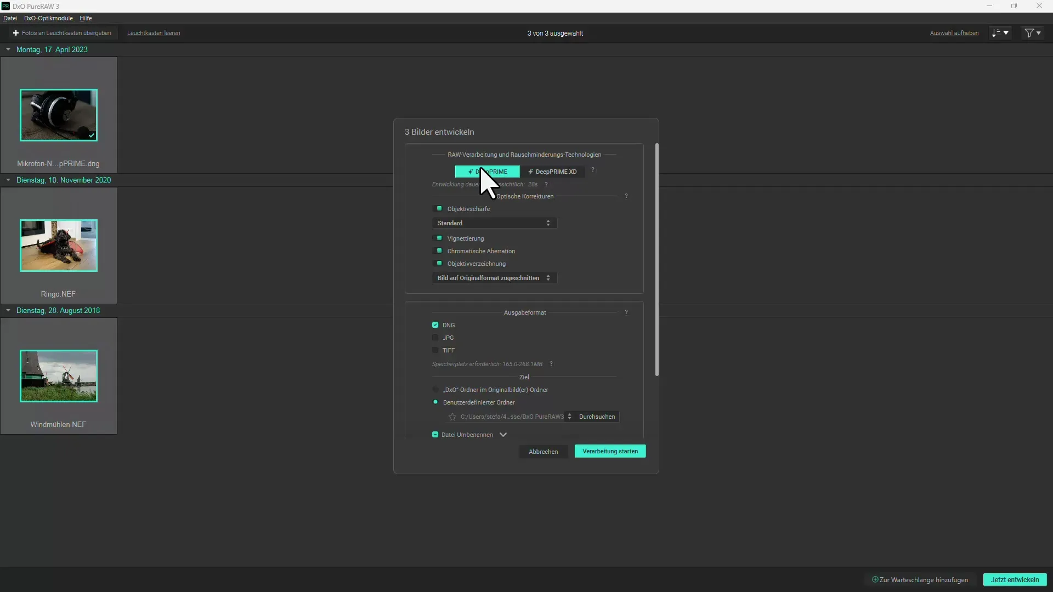Image resolution: width=1053 pixels, height=592 pixels.
Task: Click the Ringo.NEF file name
Action: 58,294
